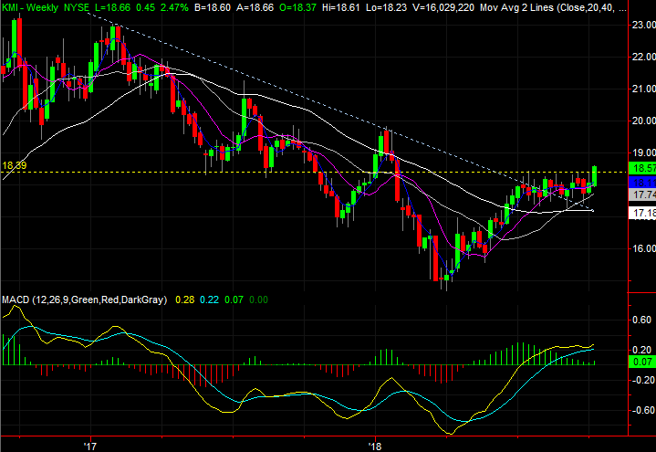This screenshot has height=452, width=656.
Task: Click the 2.47% change percentage
Action: (174, 7)
